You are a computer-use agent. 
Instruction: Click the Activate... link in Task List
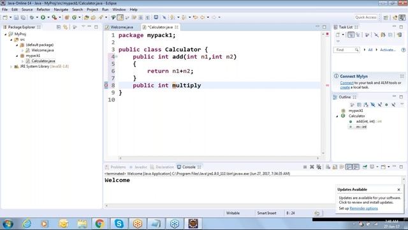click(x=388, y=50)
